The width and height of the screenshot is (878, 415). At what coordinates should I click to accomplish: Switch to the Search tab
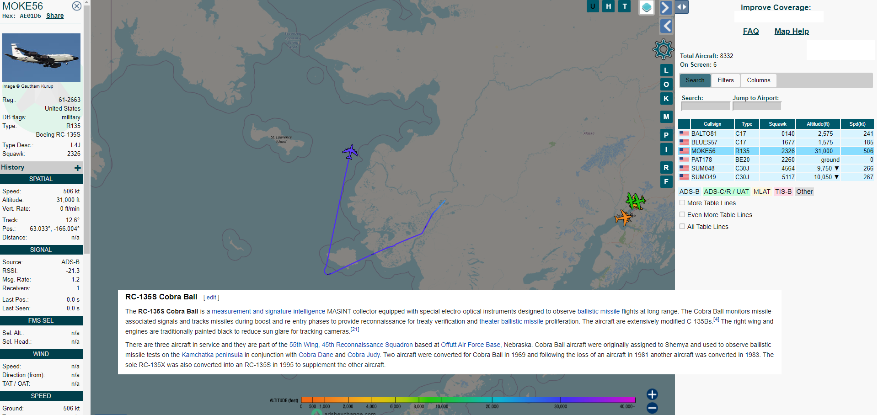(695, 80)
